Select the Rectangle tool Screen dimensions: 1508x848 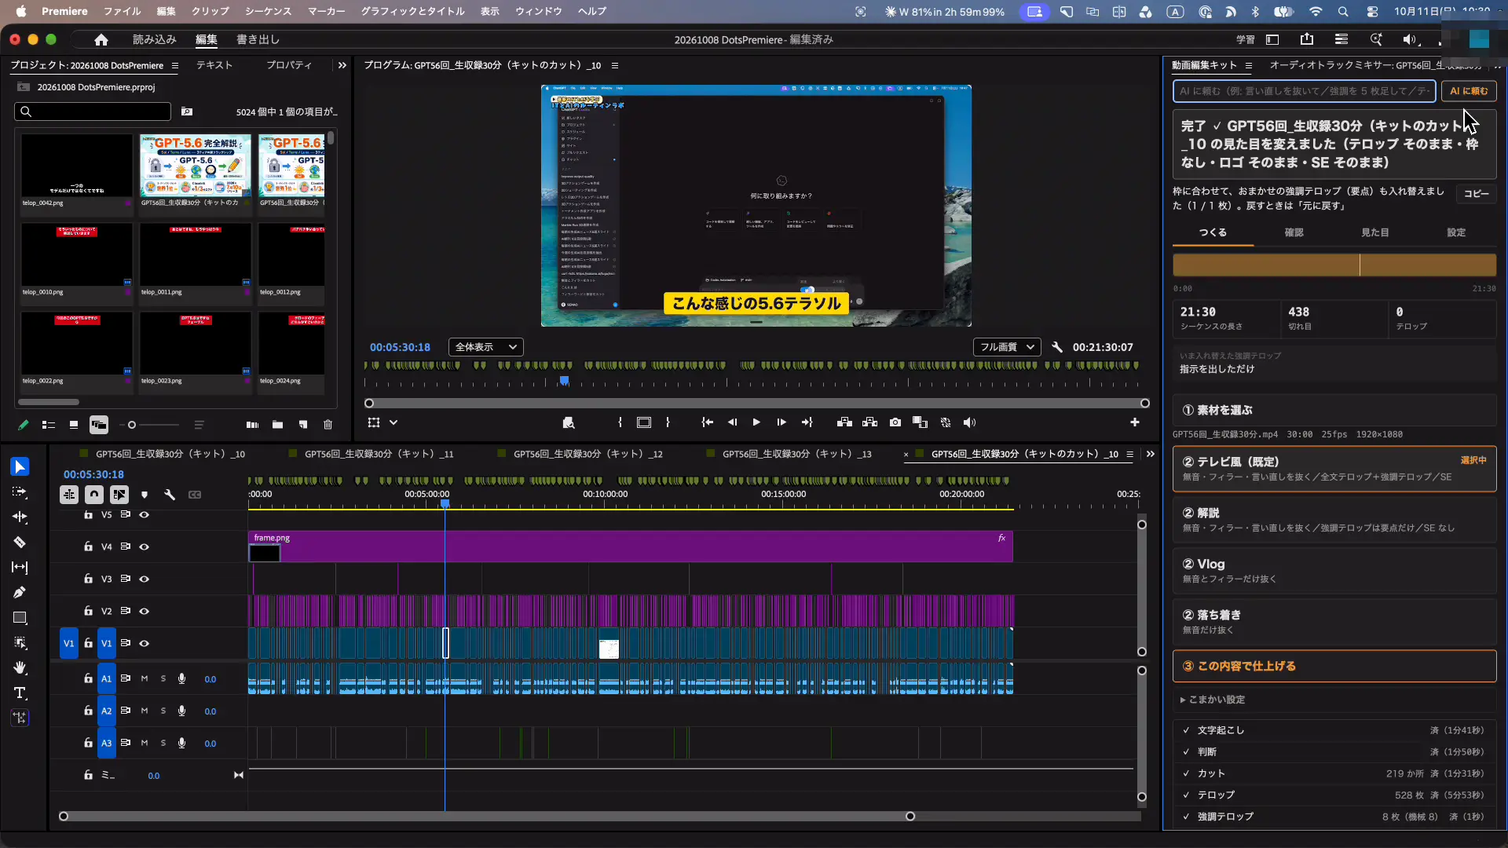coord(20,618)
